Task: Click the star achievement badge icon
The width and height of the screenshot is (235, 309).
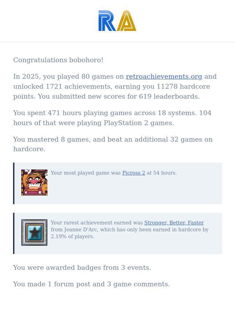Action: click(34, 233)
